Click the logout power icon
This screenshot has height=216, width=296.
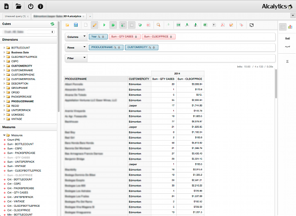click(x=31, y=6)
